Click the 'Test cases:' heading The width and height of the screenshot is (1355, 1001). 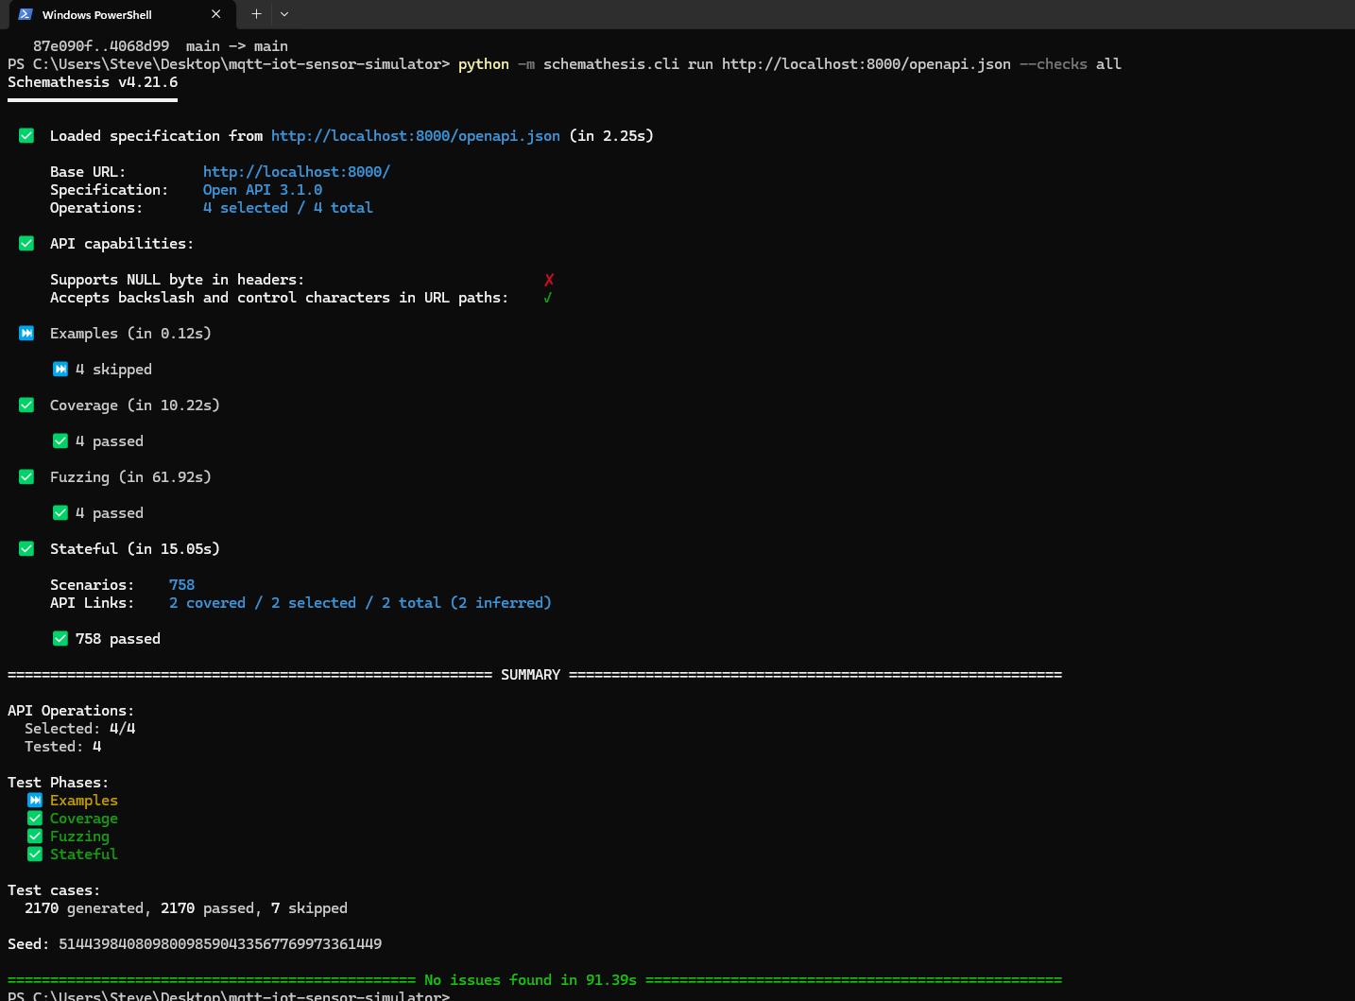(54, 890)
